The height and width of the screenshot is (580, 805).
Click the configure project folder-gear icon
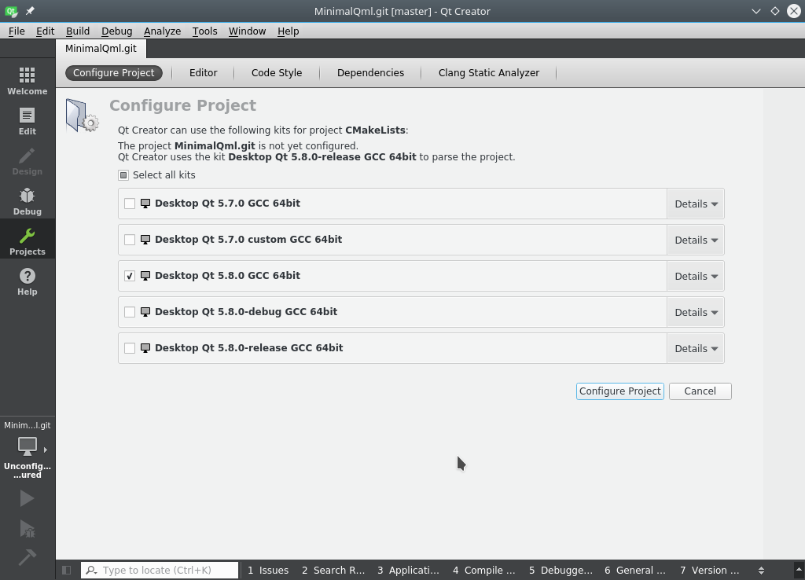pos(82,116)
